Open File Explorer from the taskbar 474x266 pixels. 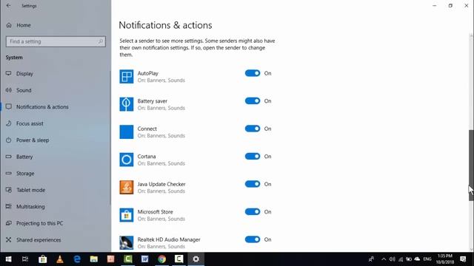pyautogui.click(x=94, y=259)
